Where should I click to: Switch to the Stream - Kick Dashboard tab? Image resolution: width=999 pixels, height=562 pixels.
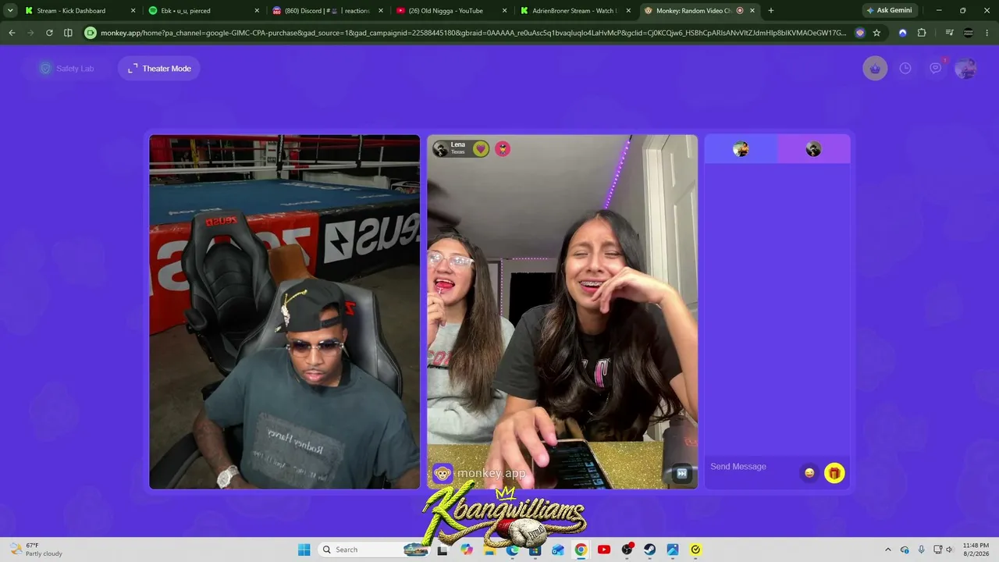(78, 11)
